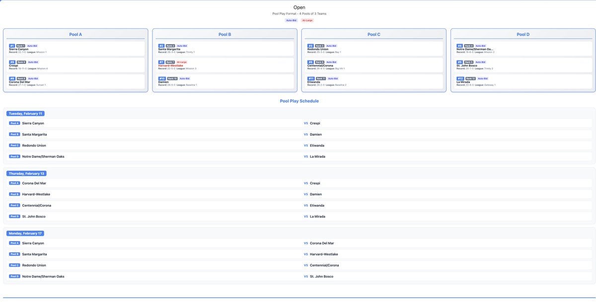
Task: Click the Rank 12 tag on La Mirada's card
Action: (x=470, y=78)
